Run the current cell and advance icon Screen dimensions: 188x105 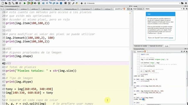click(x=32, y=3)
